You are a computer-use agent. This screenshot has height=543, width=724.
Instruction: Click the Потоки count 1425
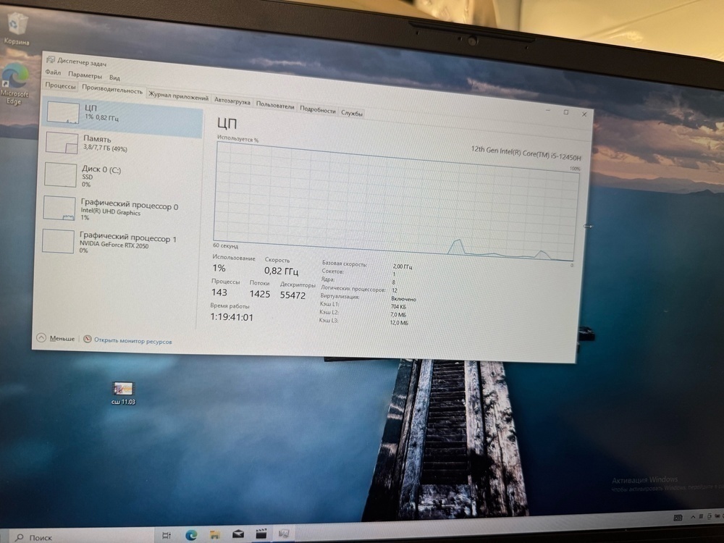click(259, 294)
